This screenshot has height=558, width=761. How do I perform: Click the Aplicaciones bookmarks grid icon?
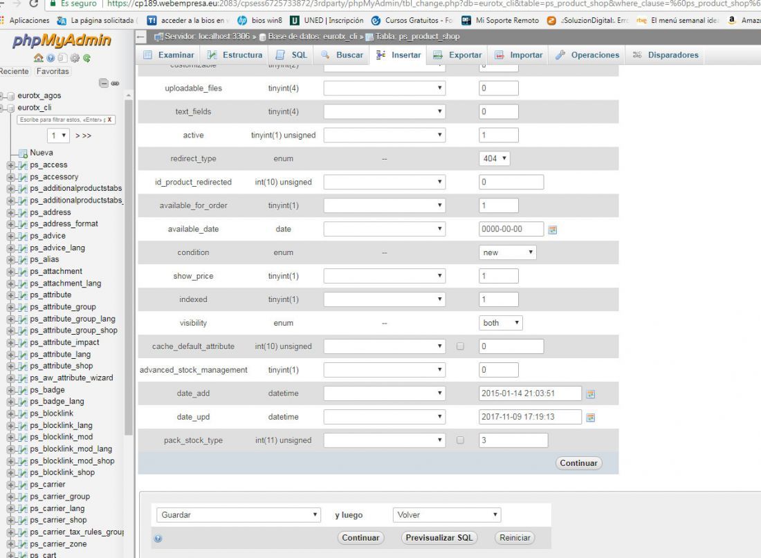(2, 20)
